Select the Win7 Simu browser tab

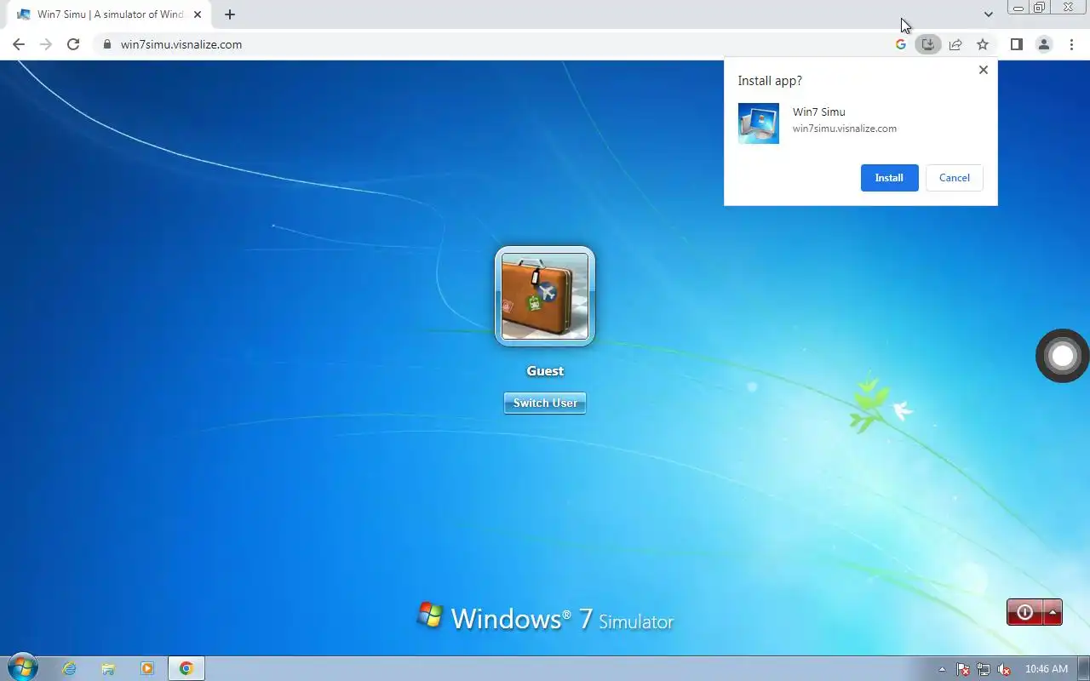pyautogui.click(x=109, y=14)
